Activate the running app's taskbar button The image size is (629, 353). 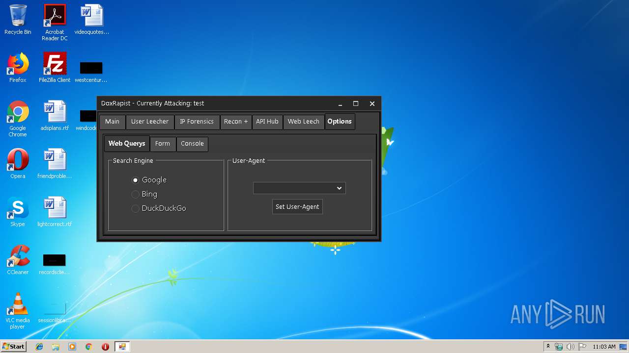coord(122,347)
